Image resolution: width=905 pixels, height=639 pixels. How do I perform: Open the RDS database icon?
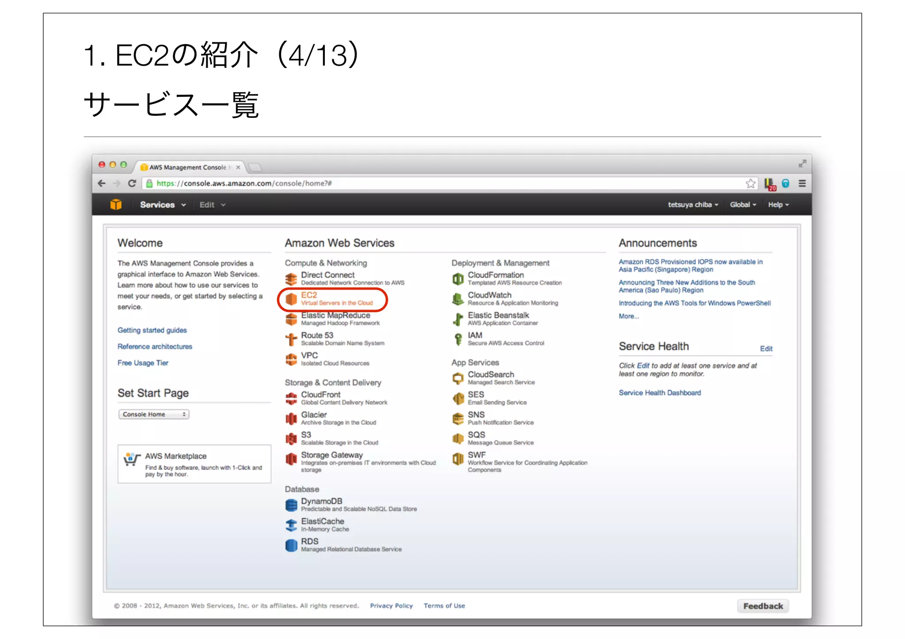pos(291,545)
